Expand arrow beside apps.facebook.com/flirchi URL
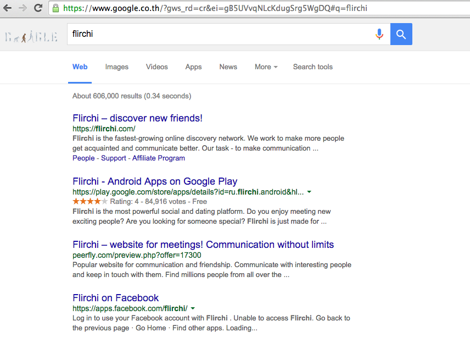Viewport: 470px width, 343px height. click(193, 308)
